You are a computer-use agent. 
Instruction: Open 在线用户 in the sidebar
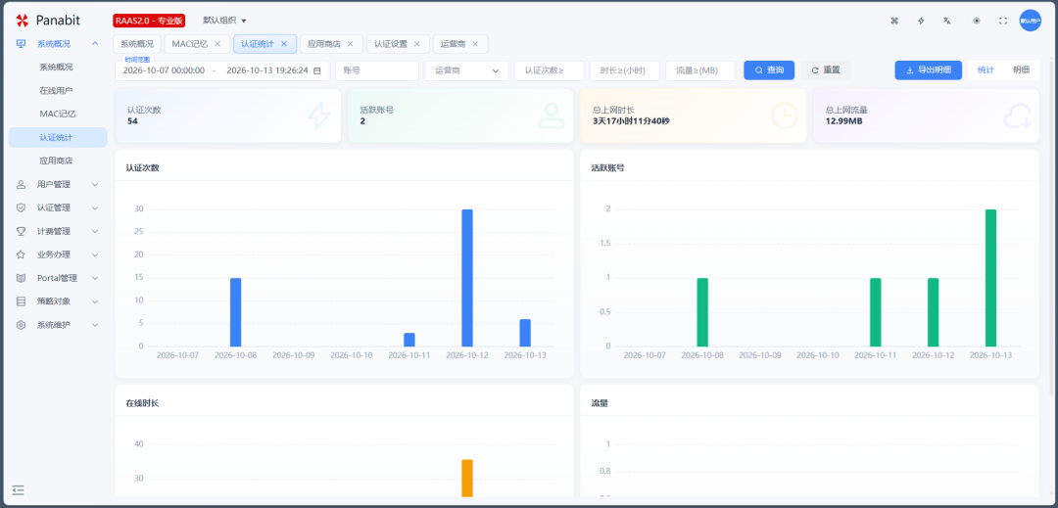coord(58,90)
